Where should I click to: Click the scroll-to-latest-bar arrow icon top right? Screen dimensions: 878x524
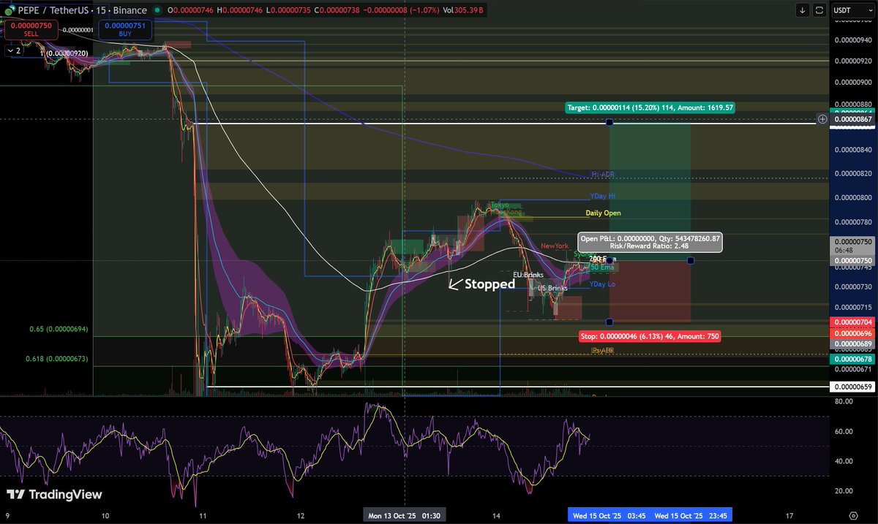(803, 10)
